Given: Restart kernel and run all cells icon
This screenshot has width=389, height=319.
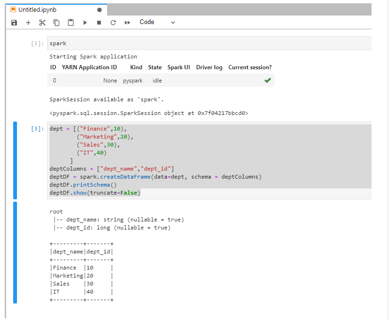Looking at the screenshot, I should [127, 23].
